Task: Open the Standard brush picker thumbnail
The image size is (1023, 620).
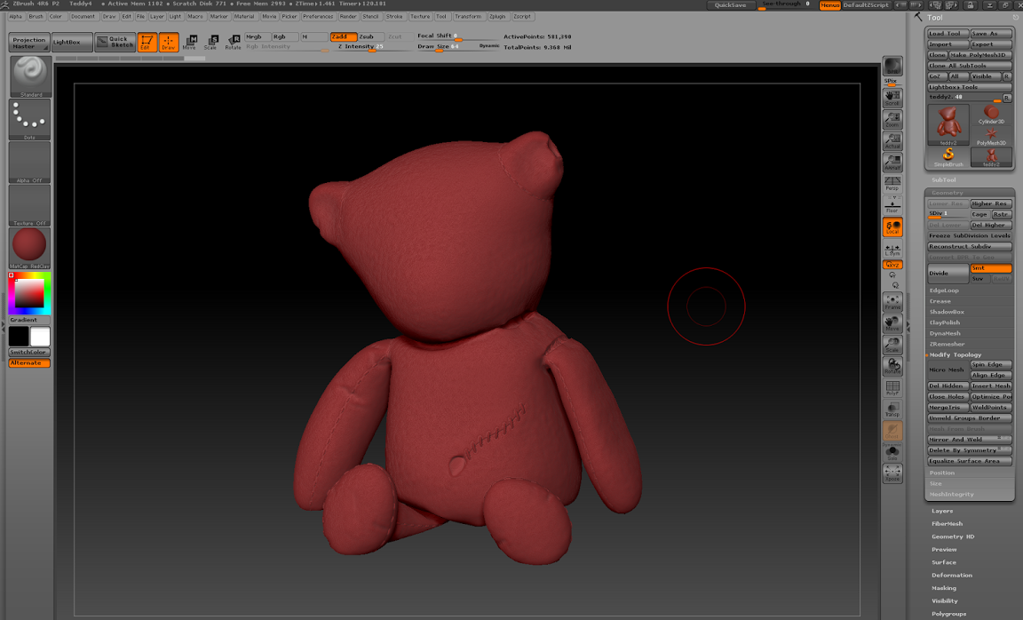Action: (29, 76)
